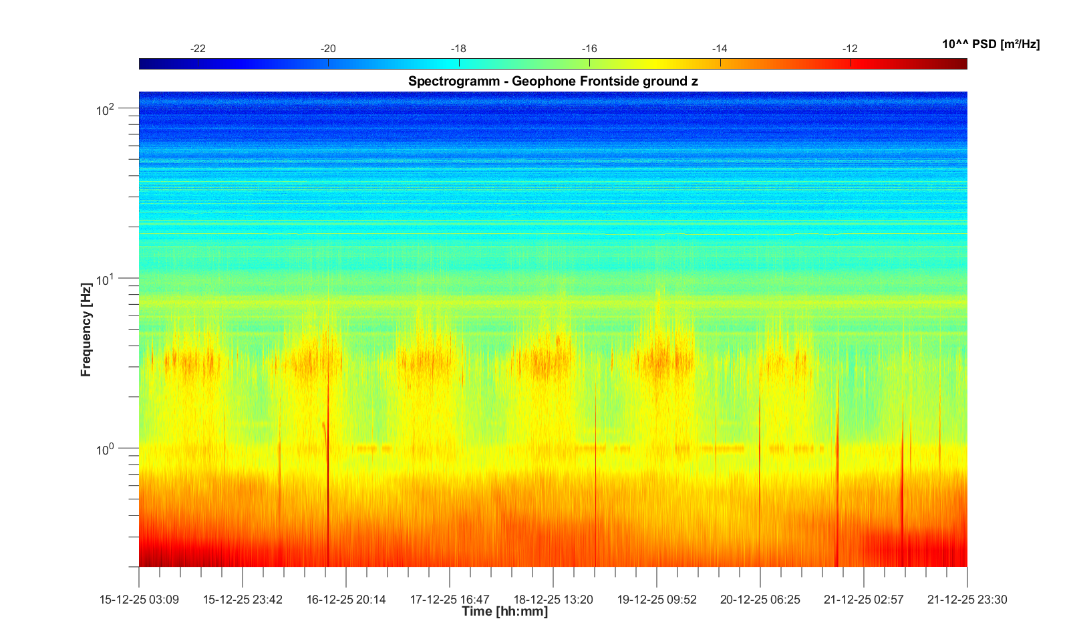The image size is (1069, 631).
Task: Click the 10¹ frequency tick label
Action: click(106, 279)
